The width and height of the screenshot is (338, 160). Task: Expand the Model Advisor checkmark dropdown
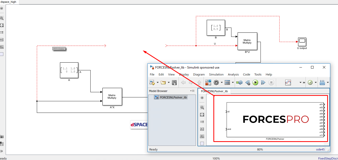316,83
